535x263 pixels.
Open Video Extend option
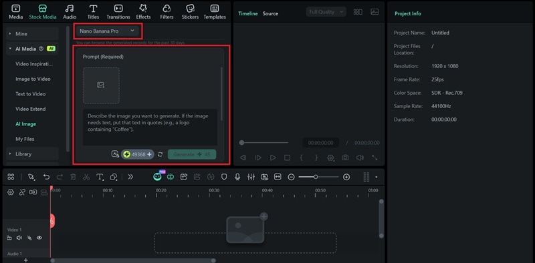coord(30,109)
